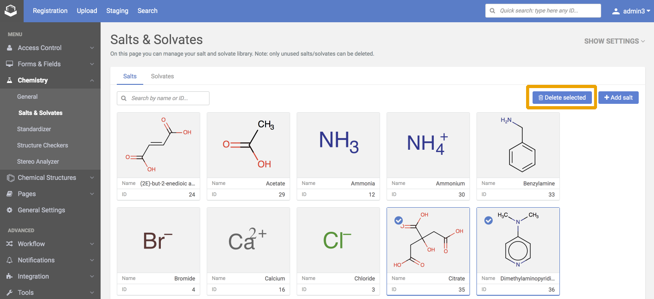Click the Forms & Fields monitor icon
The image size is (654, 299).
10,64
